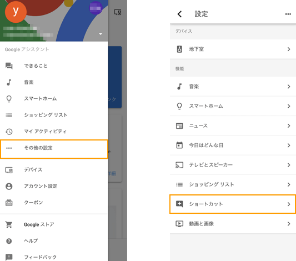Screen dimensions: 296x261
Task: Tap the orange 'y' account avatar
Action: 16,12
